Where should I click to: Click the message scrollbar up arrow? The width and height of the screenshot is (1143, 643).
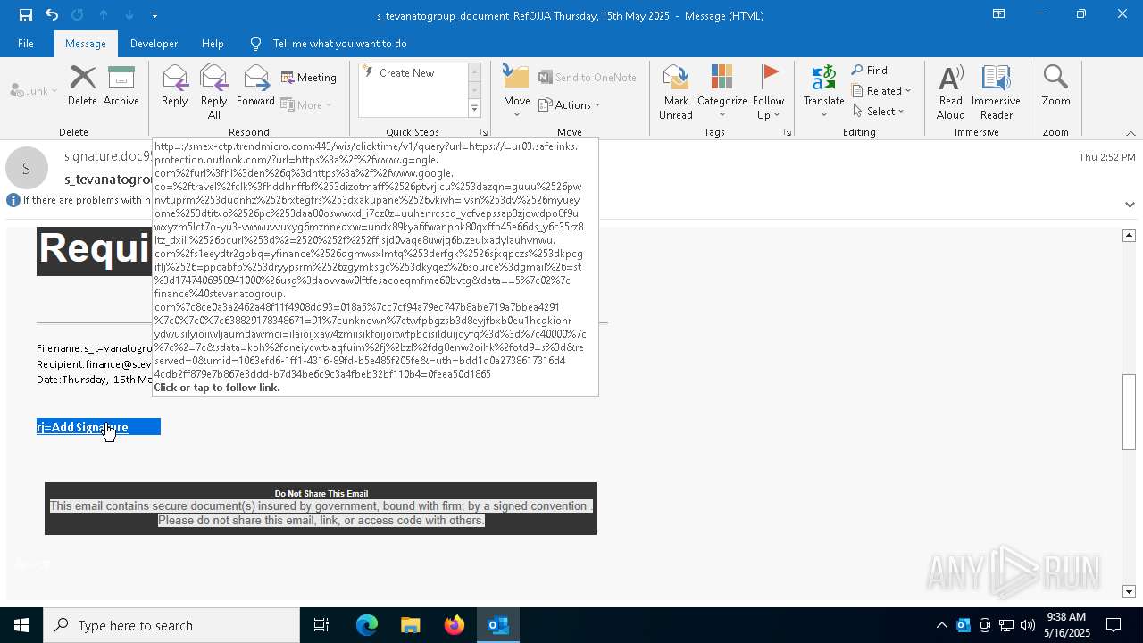tap(1129, 235)
